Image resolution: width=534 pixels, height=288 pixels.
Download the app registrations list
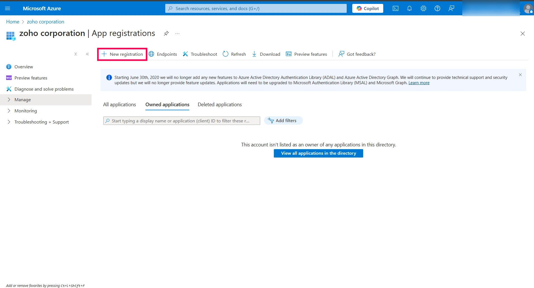tap(266, 54)
